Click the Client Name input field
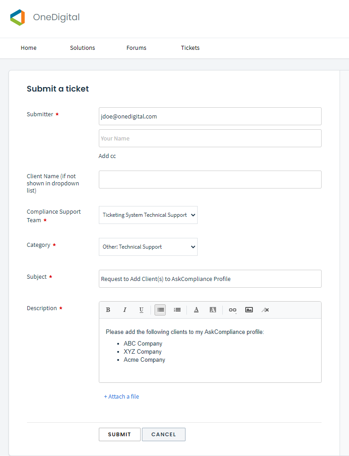This screenshot has width=349, height=456. coord(210,180)
